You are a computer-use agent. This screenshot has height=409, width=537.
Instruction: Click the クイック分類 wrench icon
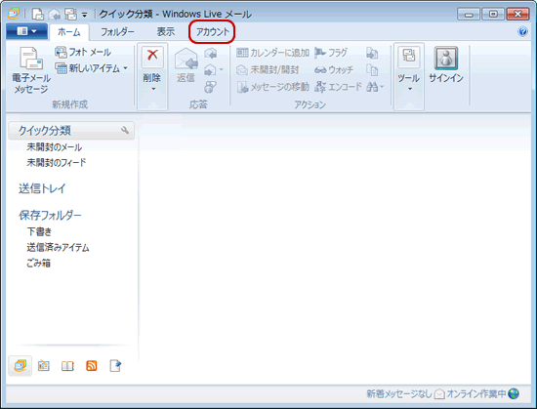(x=125, y=130)
